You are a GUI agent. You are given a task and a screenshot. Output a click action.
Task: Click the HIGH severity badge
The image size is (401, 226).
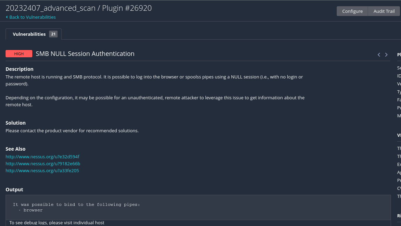point(19,54)
